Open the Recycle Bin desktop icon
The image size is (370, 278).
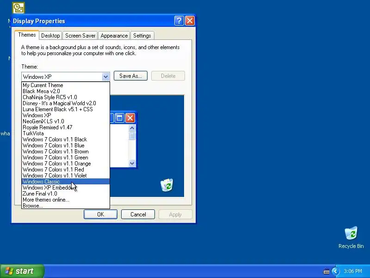351,237
